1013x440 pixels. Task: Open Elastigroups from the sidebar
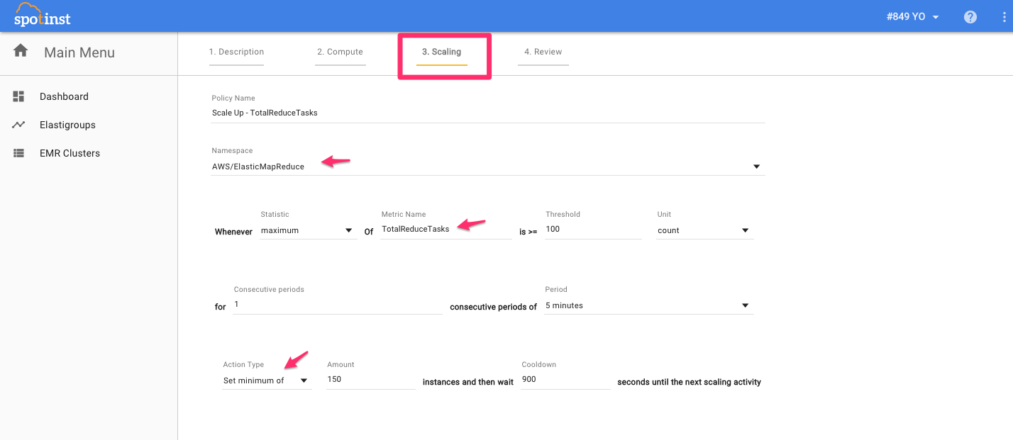click(67, 125)
